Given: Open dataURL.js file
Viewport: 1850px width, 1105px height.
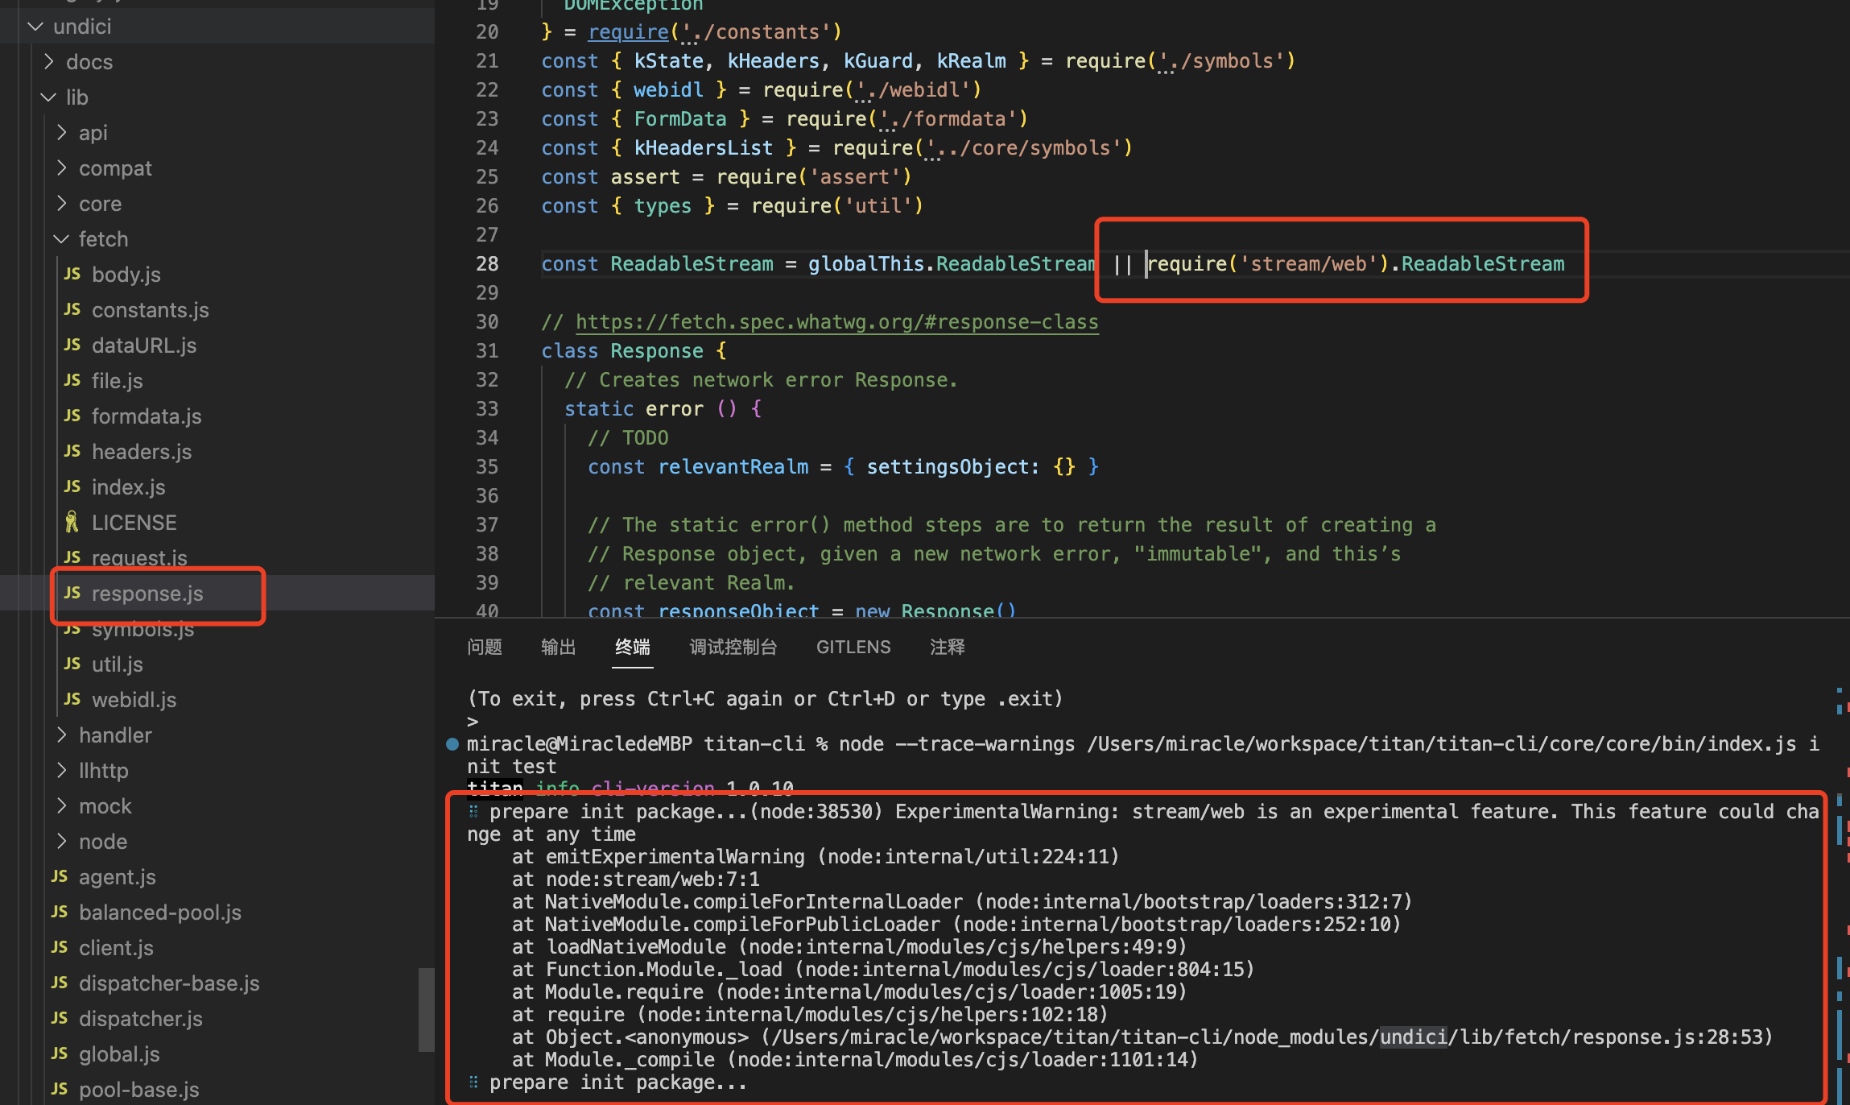Looking at the screenshot, I should 143,346.
